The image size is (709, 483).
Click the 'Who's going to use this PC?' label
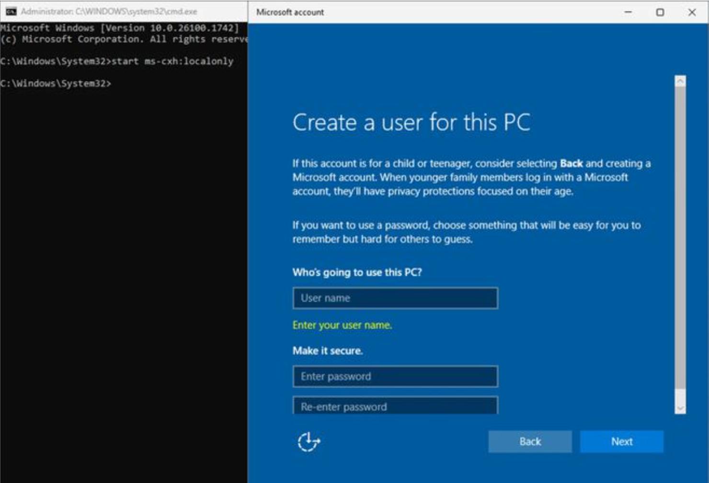357,272
